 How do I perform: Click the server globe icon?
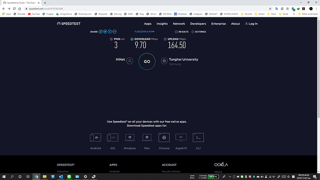(164, 61)
